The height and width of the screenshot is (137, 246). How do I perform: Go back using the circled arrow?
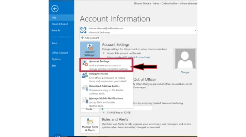pos(55,9)
